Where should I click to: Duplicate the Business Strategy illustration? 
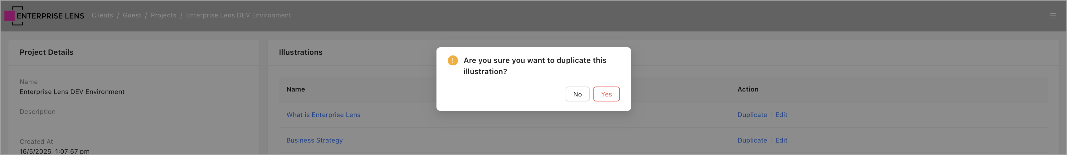click(x=752, y=141)
